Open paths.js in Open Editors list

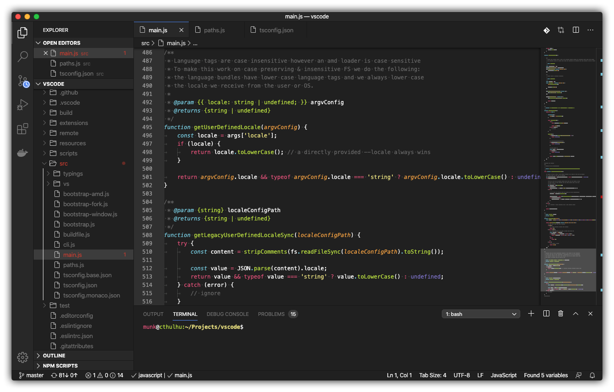pos(84,64)
